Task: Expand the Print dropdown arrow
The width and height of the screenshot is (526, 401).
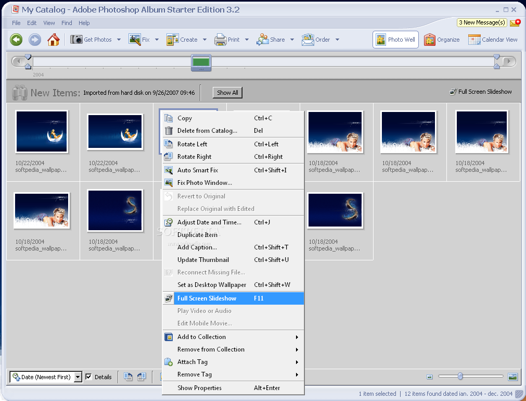Action: pyautogui.click(x=247, y=40)
